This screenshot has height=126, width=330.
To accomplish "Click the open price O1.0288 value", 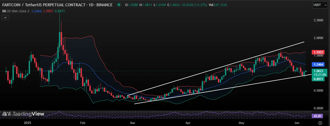I will pos(132,5).
